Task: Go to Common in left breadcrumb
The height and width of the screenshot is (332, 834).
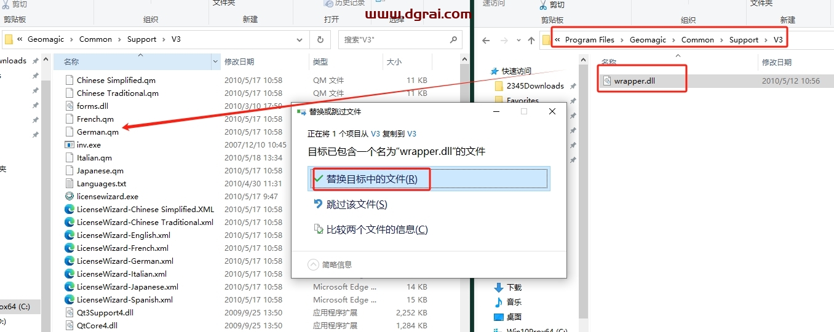Action: pos(95,39)
